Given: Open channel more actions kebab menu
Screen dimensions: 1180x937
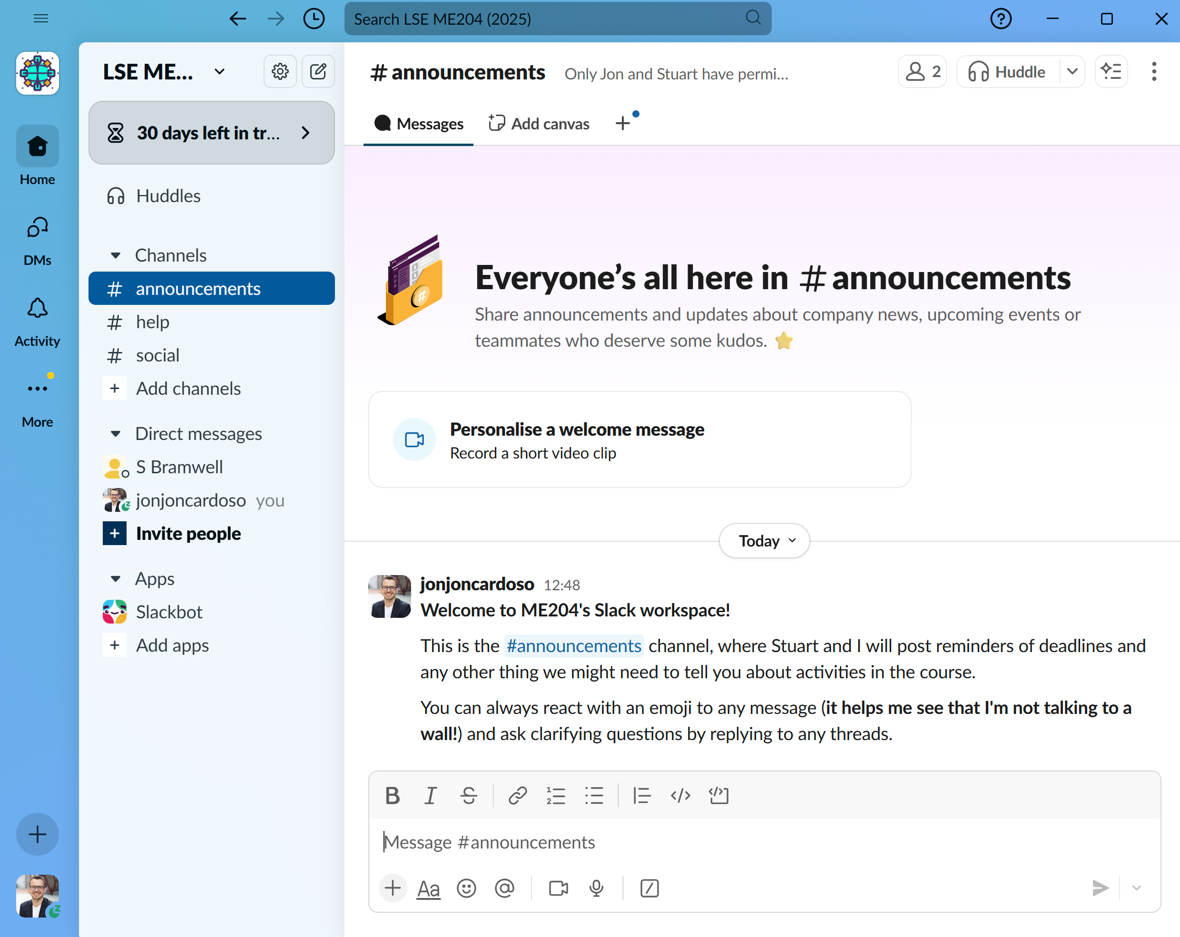Looking at the screenshot, I should pyautogui.click(x=1154, y=72).
